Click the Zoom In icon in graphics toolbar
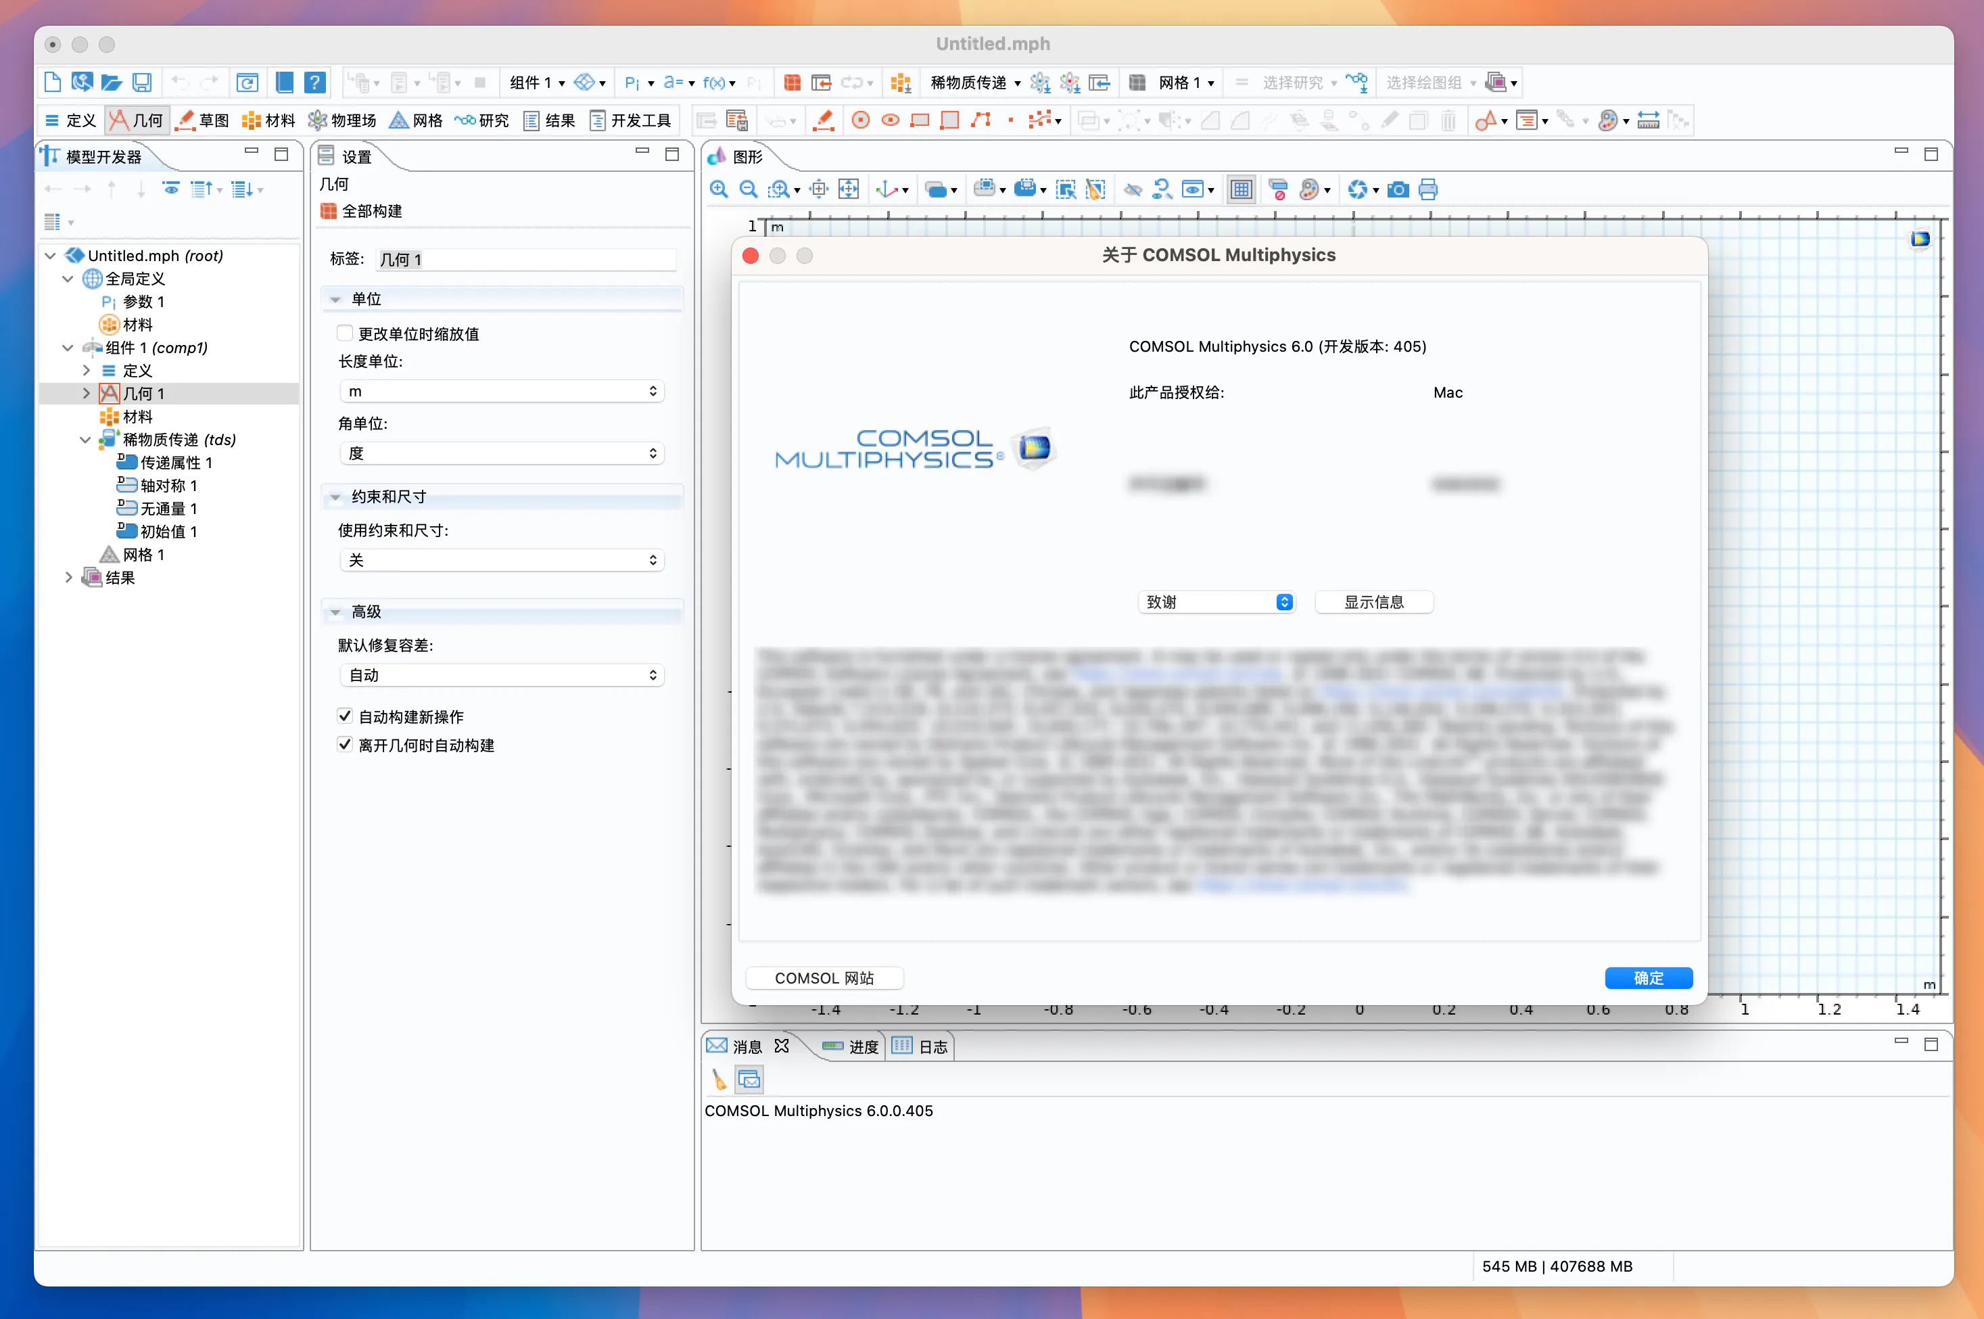Viewport: 1984px width, 1319px height. pyautogui.click(x=718, y=189)
